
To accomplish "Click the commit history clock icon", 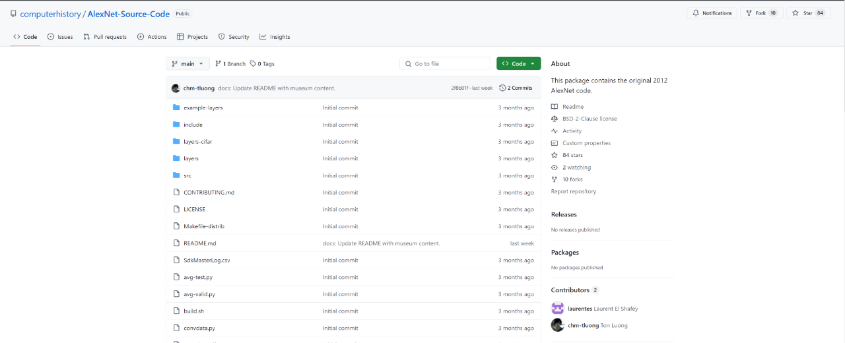I will click(x=502, y=88).
